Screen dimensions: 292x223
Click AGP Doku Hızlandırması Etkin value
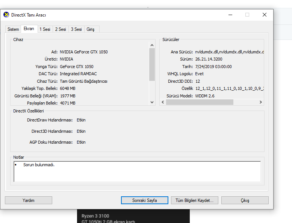[81, 142]
